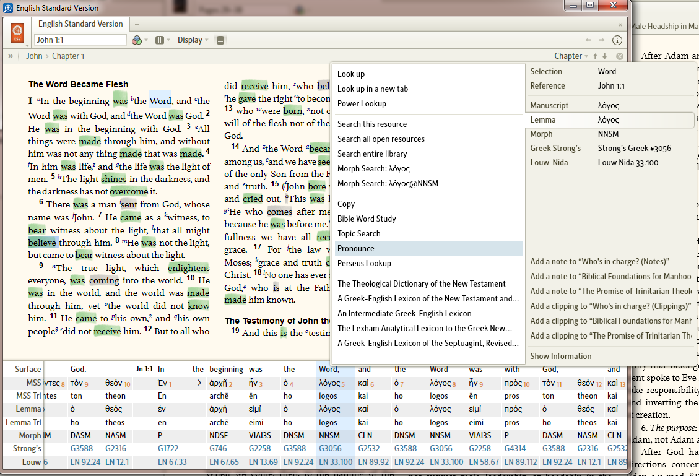Choose Look up in a new tab

click(428, 89)
